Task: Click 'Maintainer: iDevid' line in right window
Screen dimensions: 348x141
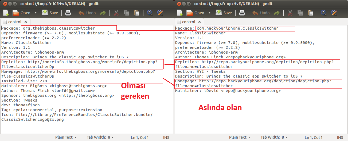Action: coord(228,91)
